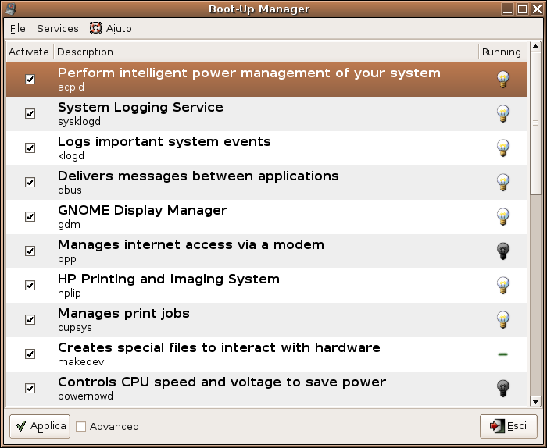Toggle the hplip activate checkbox
547x448 pixels.
[x=30, y=286]
